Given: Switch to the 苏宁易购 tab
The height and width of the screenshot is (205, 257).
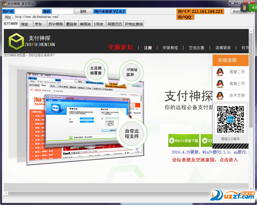Looking at the screenshot, I should [56, 24].
